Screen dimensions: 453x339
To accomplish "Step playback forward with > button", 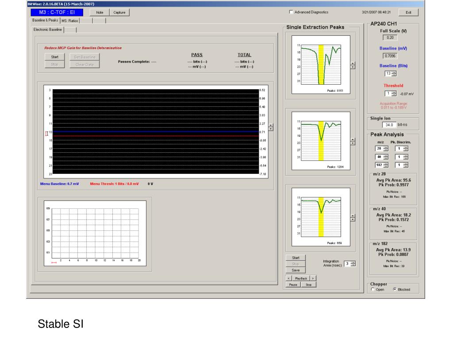I will 313,279.
